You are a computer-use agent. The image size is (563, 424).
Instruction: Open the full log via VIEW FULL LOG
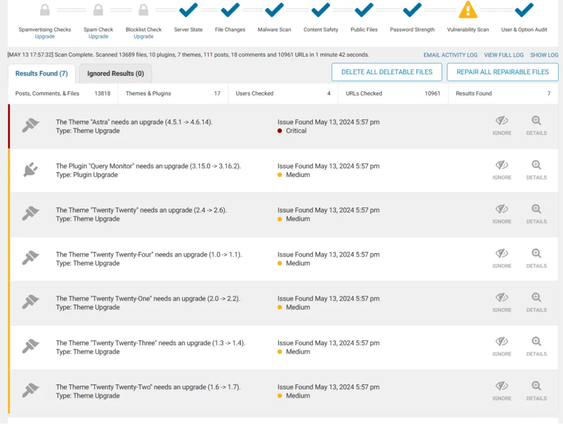click(x=504, y=55)
